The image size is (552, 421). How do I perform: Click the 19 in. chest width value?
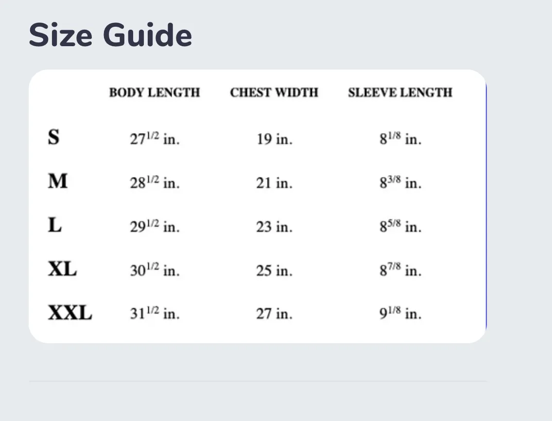(274, 139)
